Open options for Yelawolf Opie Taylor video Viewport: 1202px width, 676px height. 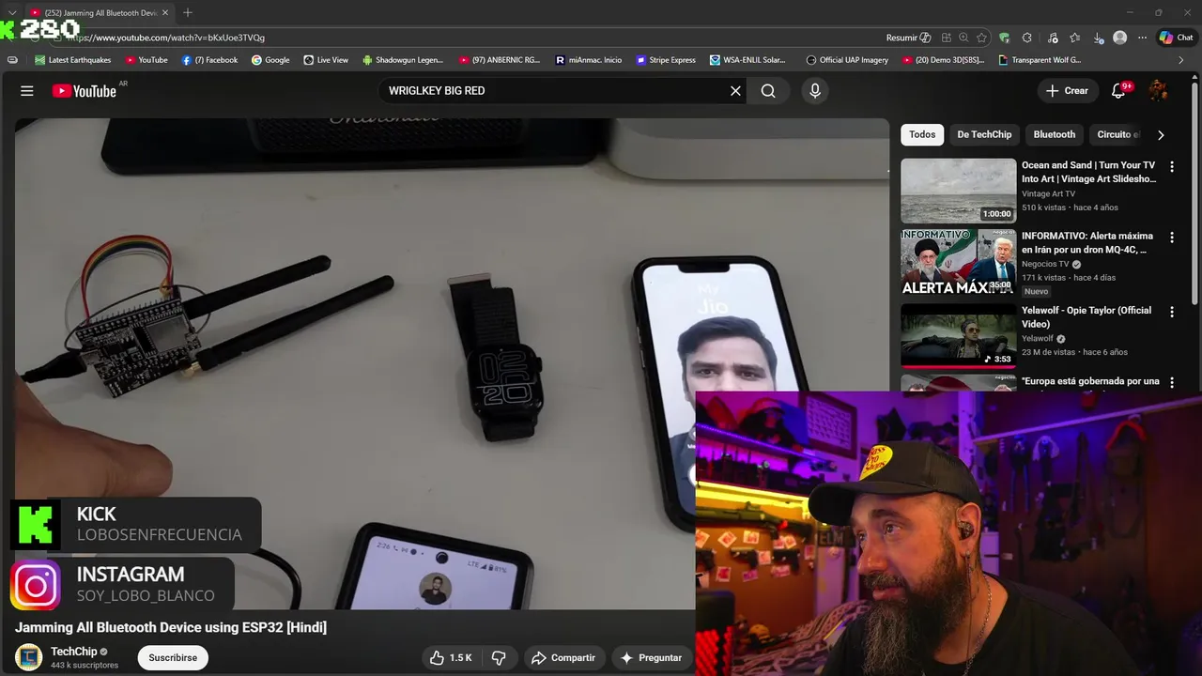[1172, 311]
